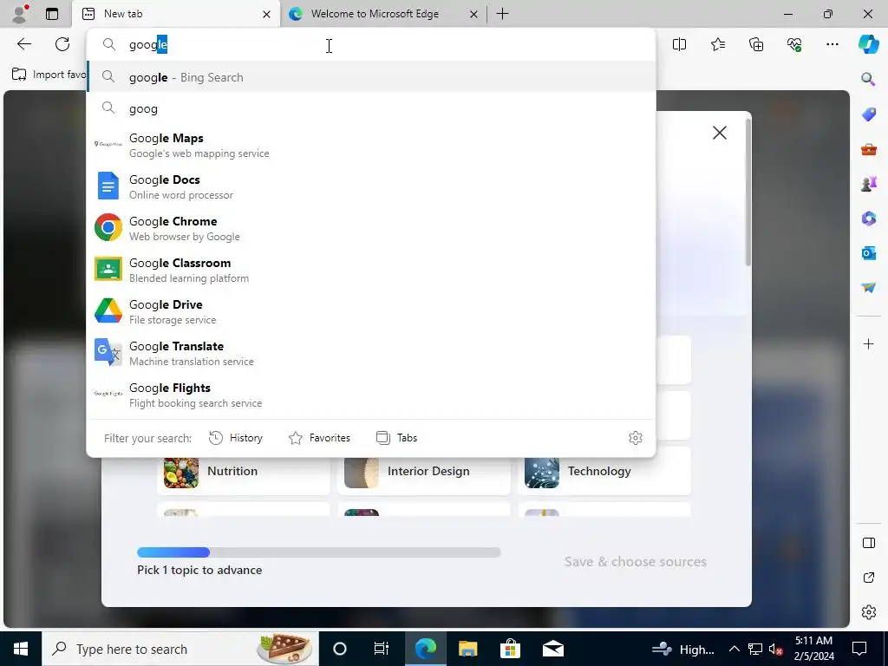Screen dimensions: 888x666
Task: Open sidebar external link icon
Action: click(868, 578)
